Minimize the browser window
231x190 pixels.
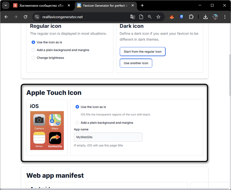[200, 6]
